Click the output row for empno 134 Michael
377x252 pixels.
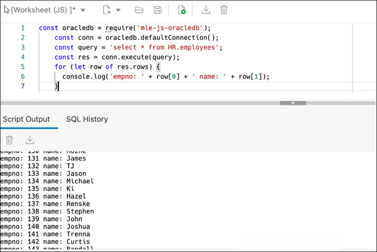click(x=47, y=181)
